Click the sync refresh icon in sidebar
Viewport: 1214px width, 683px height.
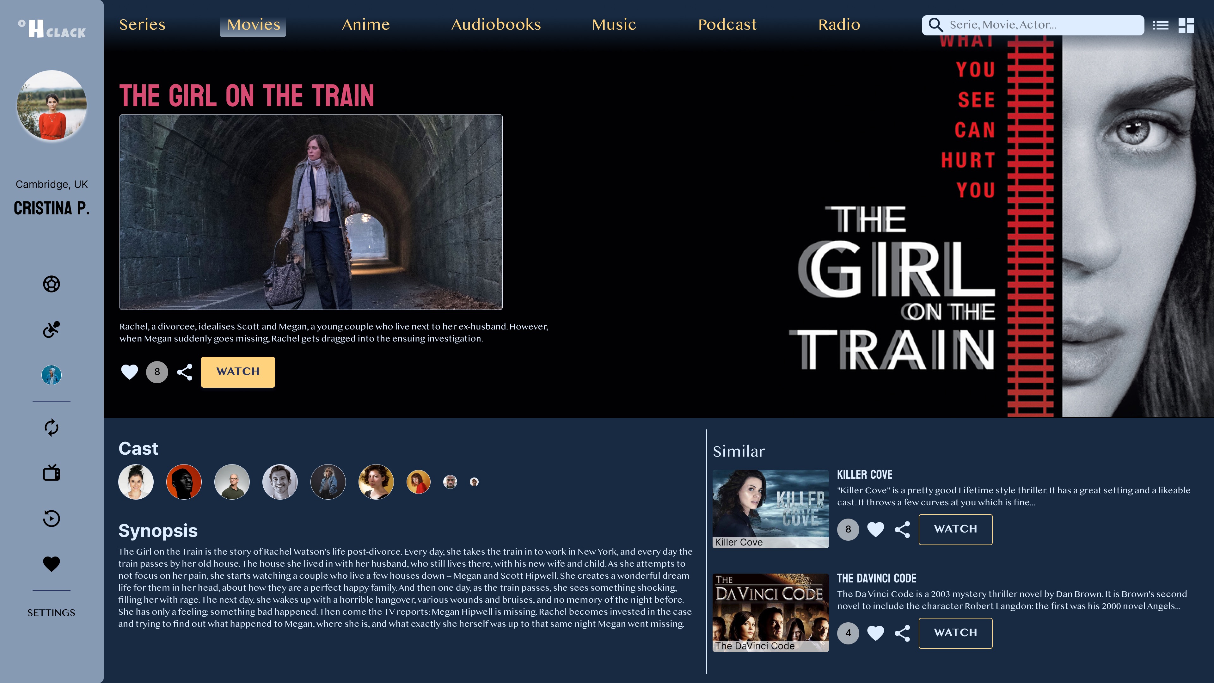pyautogui.click(x=51, y=428)
